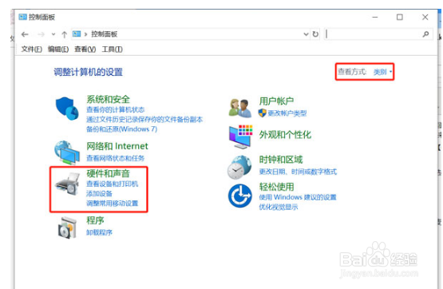Open the Appearance and Personalization monitor icon
This screenshot has width=443, height=289.
click(240, 137)
